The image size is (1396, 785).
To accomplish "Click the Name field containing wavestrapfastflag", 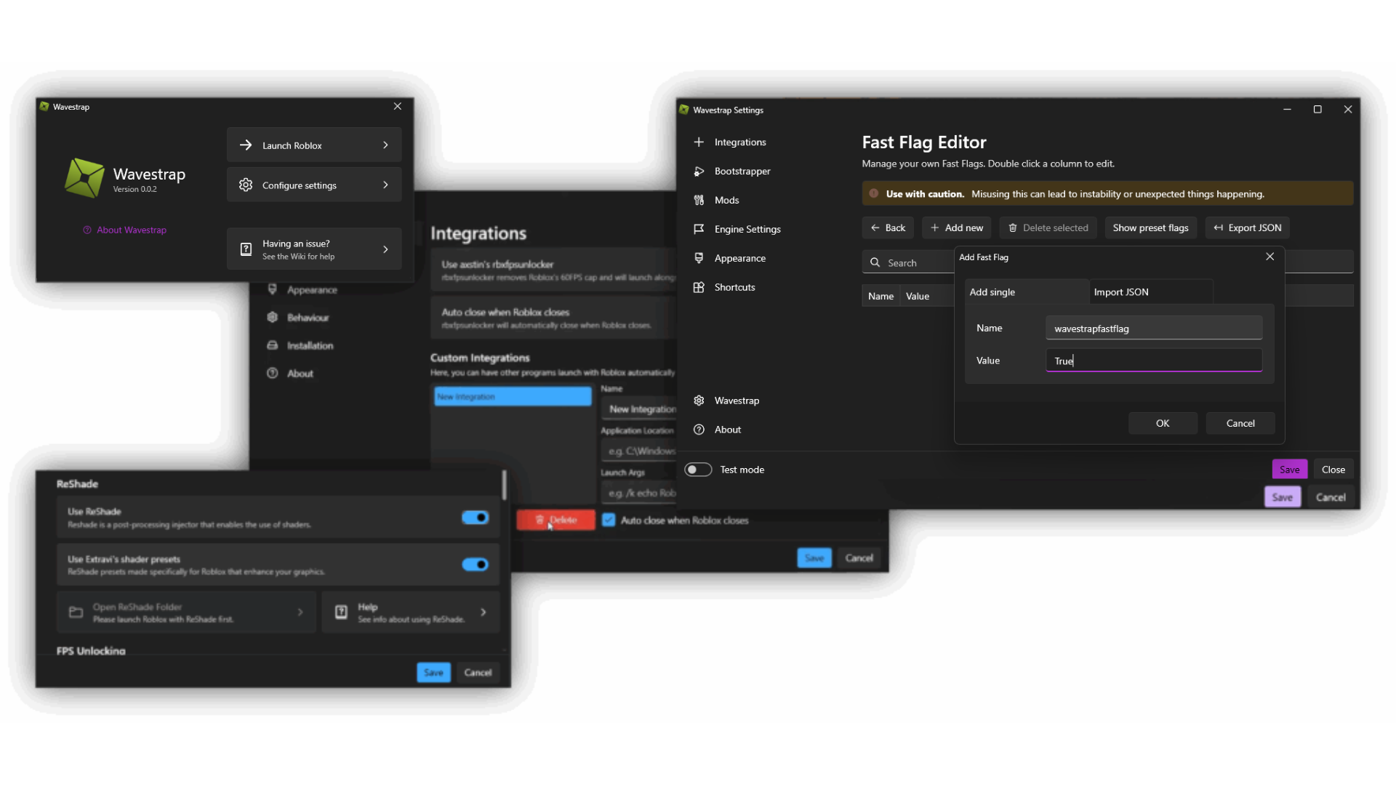I will click(1154, 328).
